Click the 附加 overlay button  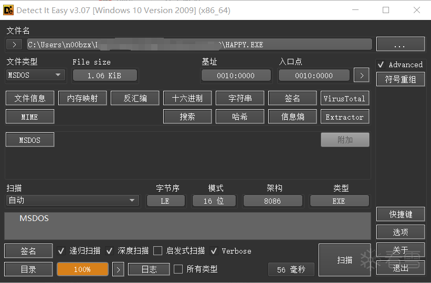(x=345, y=140)
